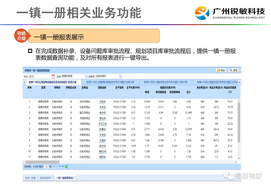Click the horizontal scrollbar's right arrow

[x=236, y=162]
